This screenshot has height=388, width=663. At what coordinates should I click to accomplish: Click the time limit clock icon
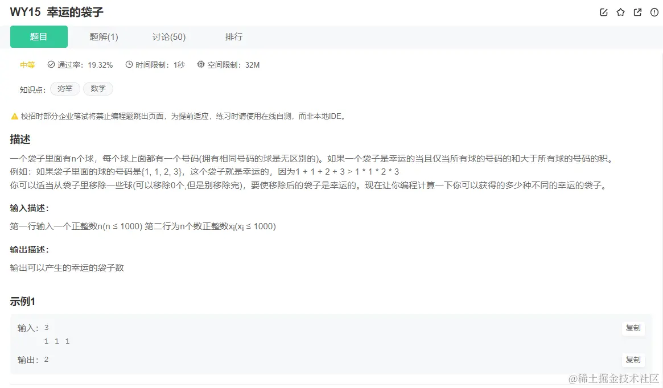(x=129, y=64)
